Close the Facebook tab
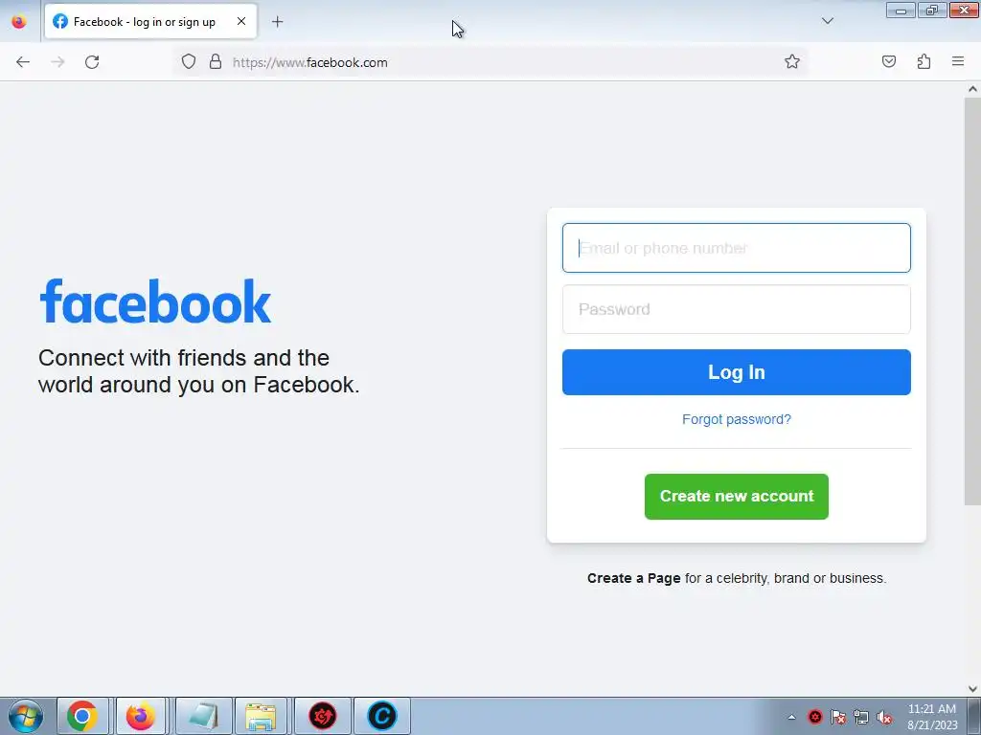Image resolution: width=981 pixels, height=735 pixels. [x=240, y=21]
